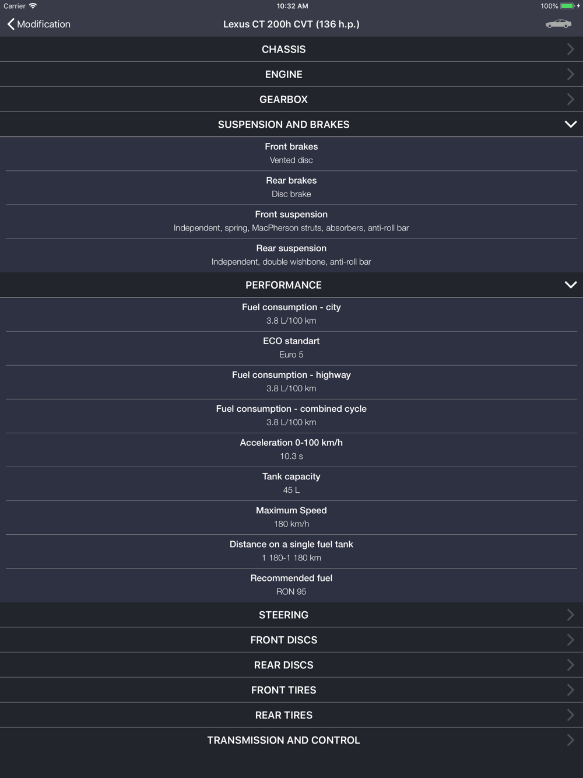583x778 pixels.
Task: Collapse Suspension and Brakes section chevron
Action: tap(570, 124)
